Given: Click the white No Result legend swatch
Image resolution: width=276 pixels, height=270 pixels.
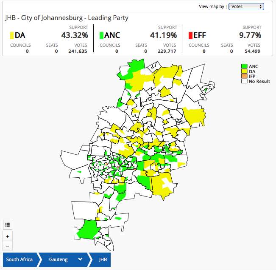Looking at the screenshot, I should 244,81.
